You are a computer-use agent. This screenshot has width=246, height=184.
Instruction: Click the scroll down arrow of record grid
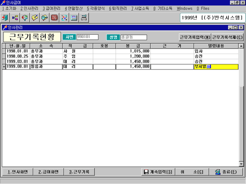(241, 164)
